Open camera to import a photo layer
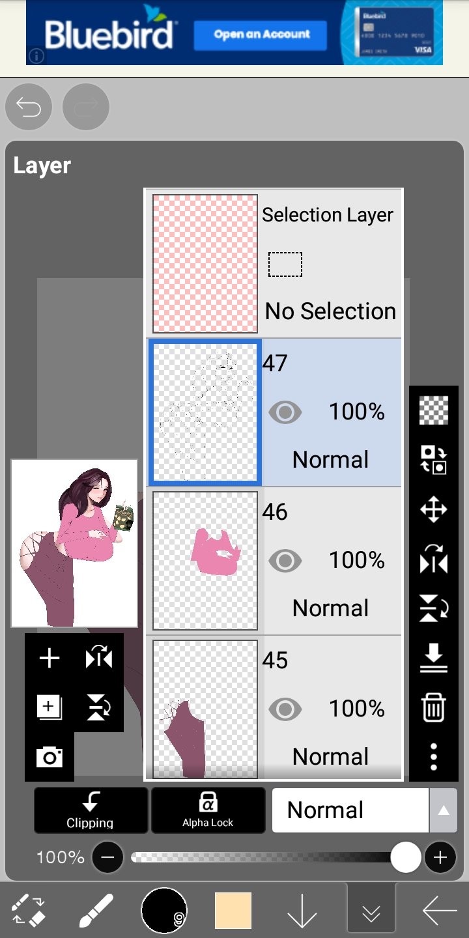 click(50, 757)
